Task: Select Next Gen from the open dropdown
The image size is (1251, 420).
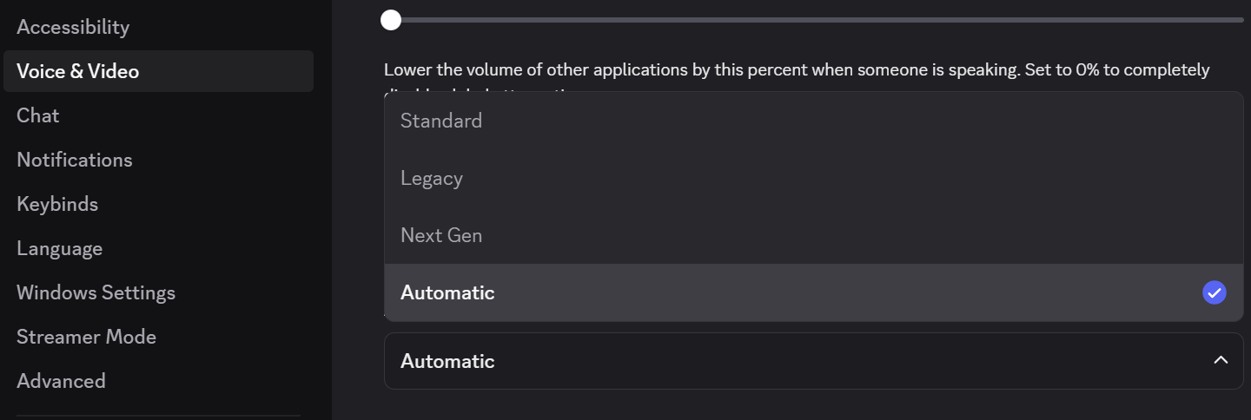Action: 813,235
